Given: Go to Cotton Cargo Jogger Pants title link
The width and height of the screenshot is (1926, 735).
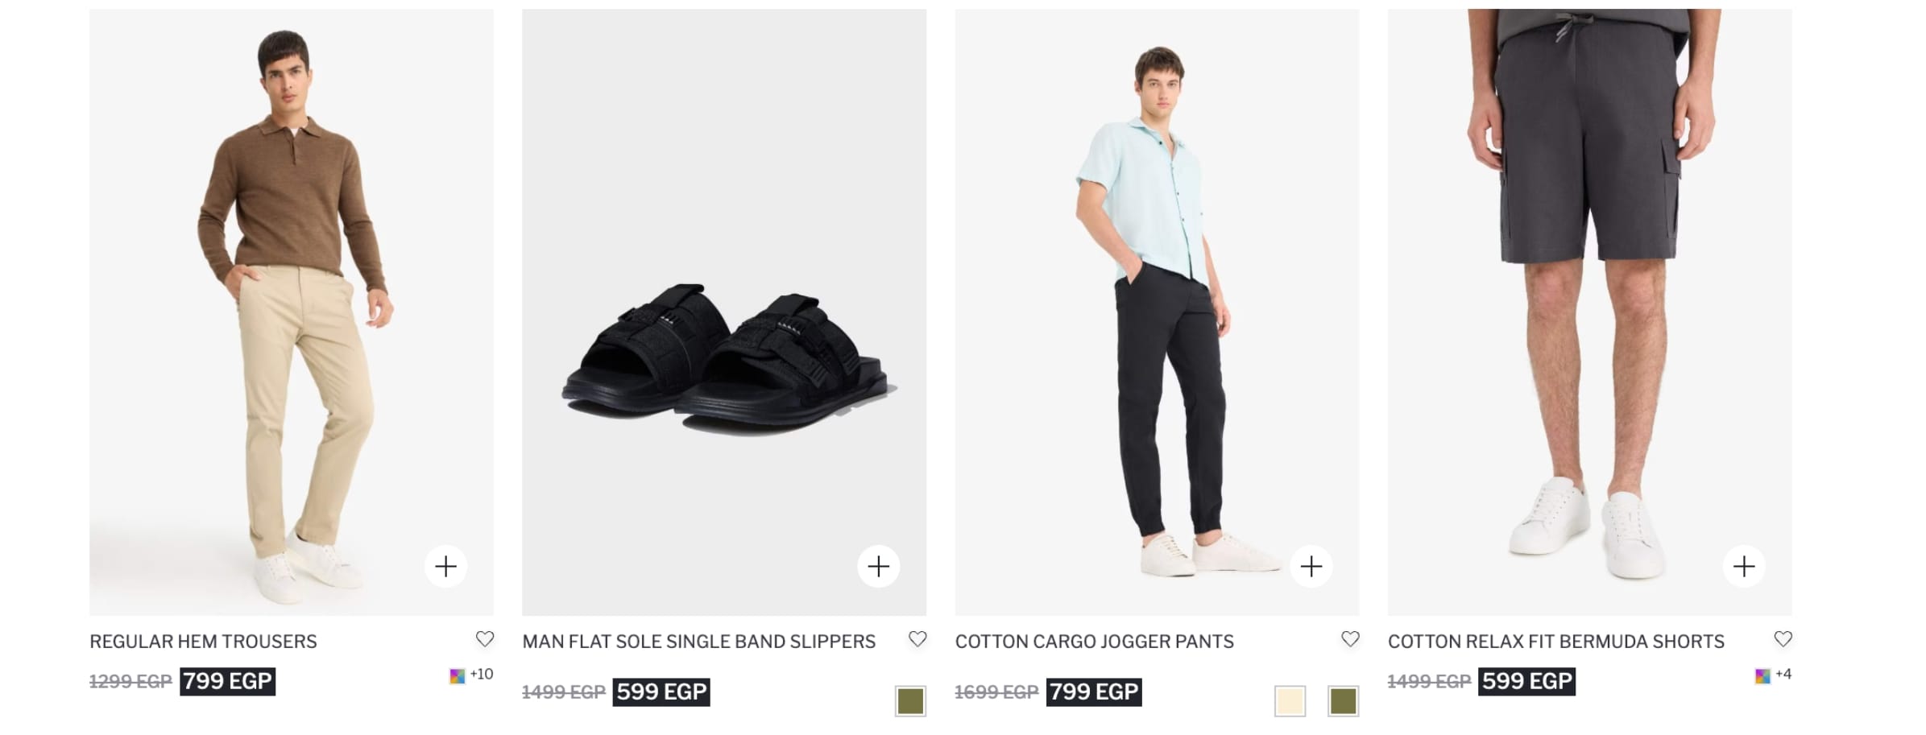Looking at the screenshot, I should [1094, 642].
